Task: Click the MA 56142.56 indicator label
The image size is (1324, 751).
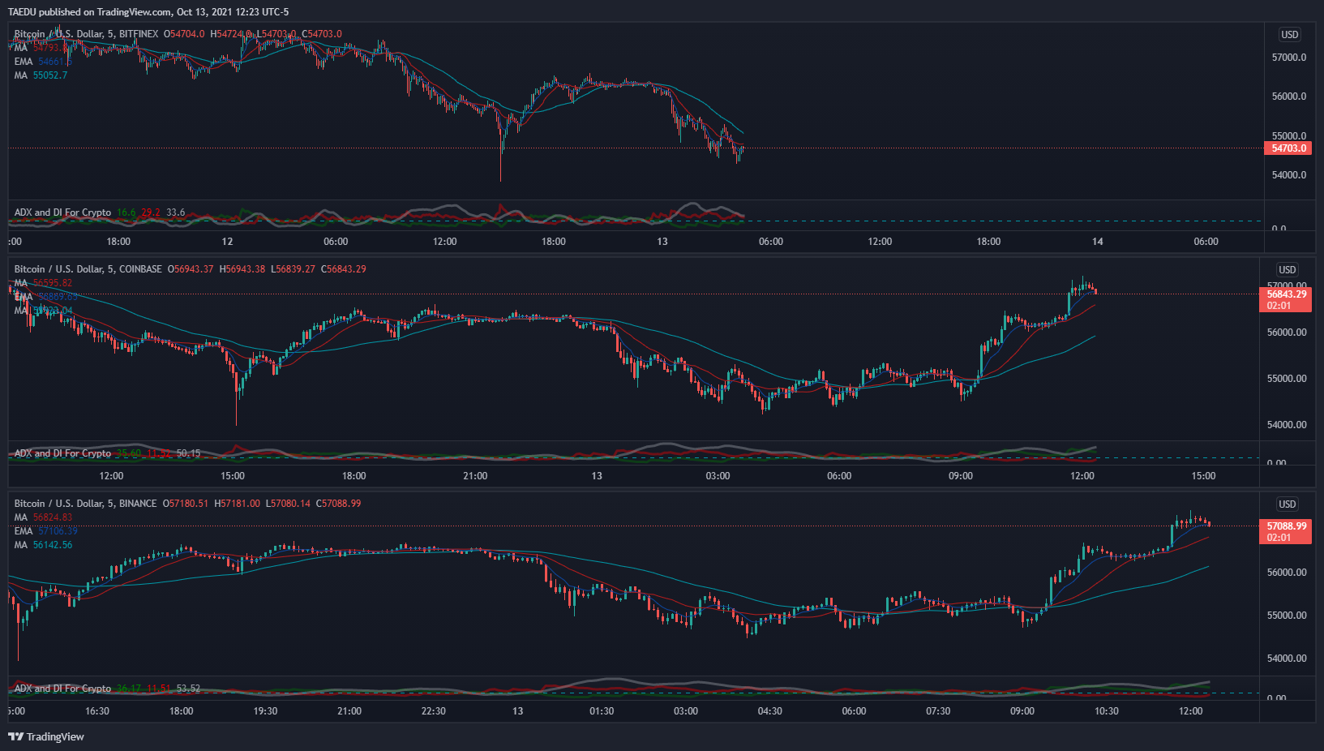Action: coord(43,545)
